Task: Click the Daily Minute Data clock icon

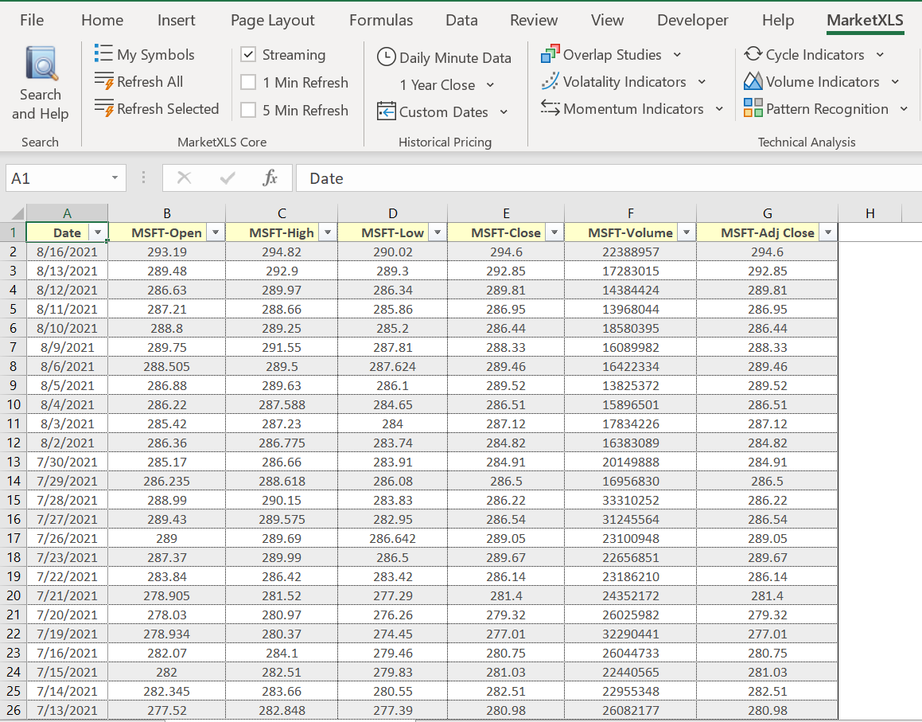Action: tap(387, 57)
